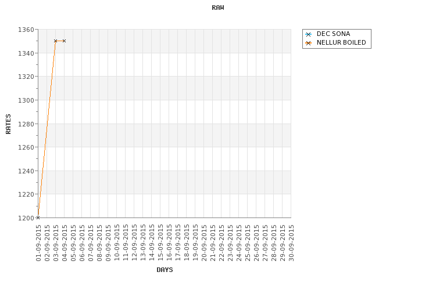Click the NELLUR BOILED legend label
Screen dimensions: 436x290
point(341,42)
